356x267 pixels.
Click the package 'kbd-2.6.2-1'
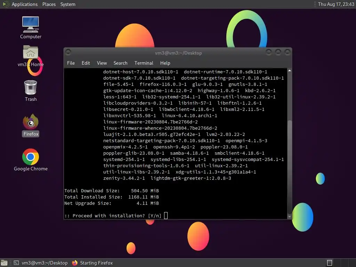click(x=260, y=91)
